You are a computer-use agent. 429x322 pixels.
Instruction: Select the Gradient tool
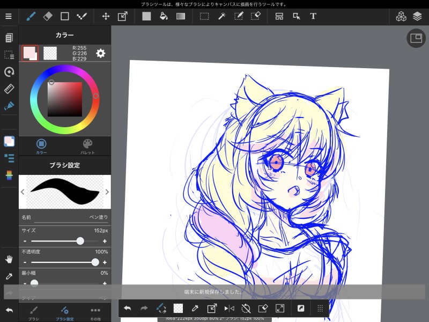181,17
